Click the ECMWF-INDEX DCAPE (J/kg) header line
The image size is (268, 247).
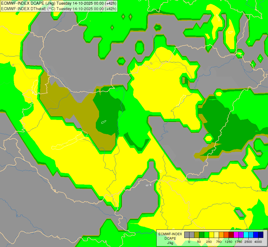click(x=59, y=3)
